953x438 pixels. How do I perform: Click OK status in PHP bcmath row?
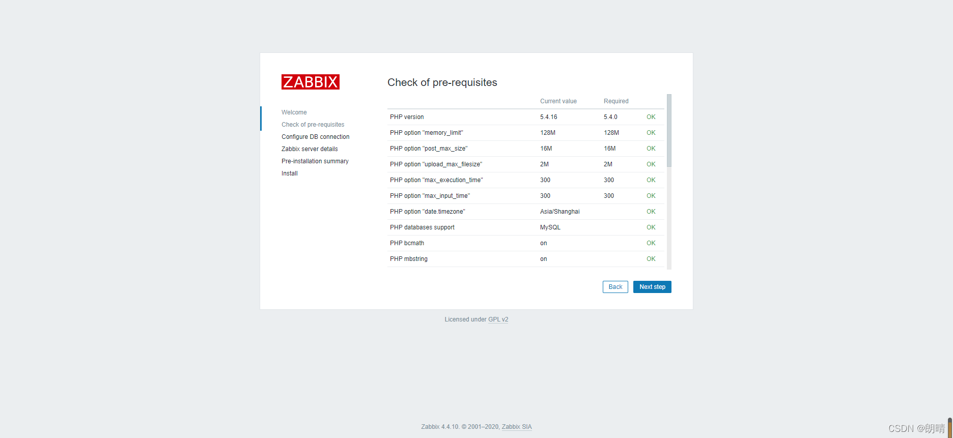[651, 243]
